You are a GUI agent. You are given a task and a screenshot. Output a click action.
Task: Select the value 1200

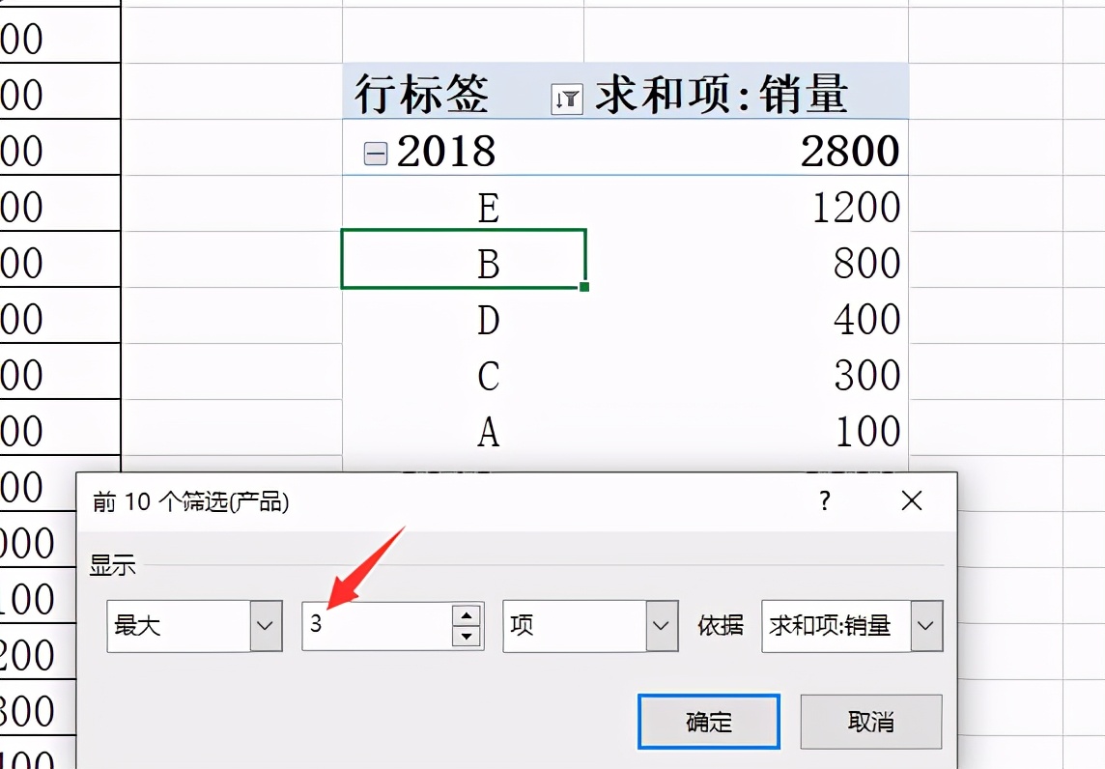point(857,208)
